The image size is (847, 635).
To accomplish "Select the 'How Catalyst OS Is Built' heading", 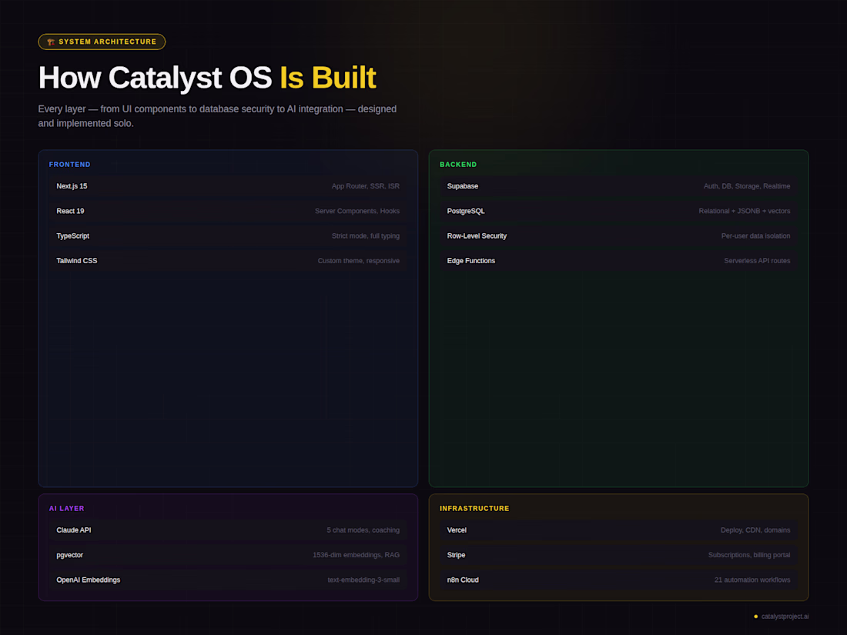I will tap(207, 77).
